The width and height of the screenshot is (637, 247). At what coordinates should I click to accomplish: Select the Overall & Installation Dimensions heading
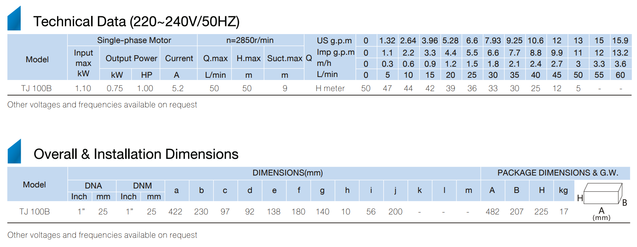(x=136, y=154)
